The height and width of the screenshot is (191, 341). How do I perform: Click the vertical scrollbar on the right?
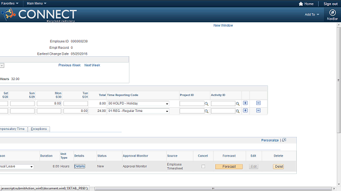point(339,80)
